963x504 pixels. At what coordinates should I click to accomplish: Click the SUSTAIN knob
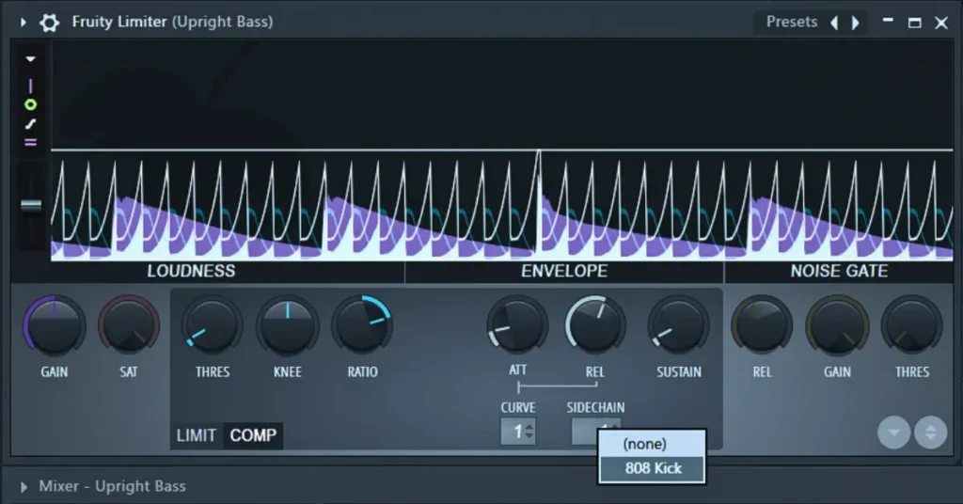(x=679, y=326)
